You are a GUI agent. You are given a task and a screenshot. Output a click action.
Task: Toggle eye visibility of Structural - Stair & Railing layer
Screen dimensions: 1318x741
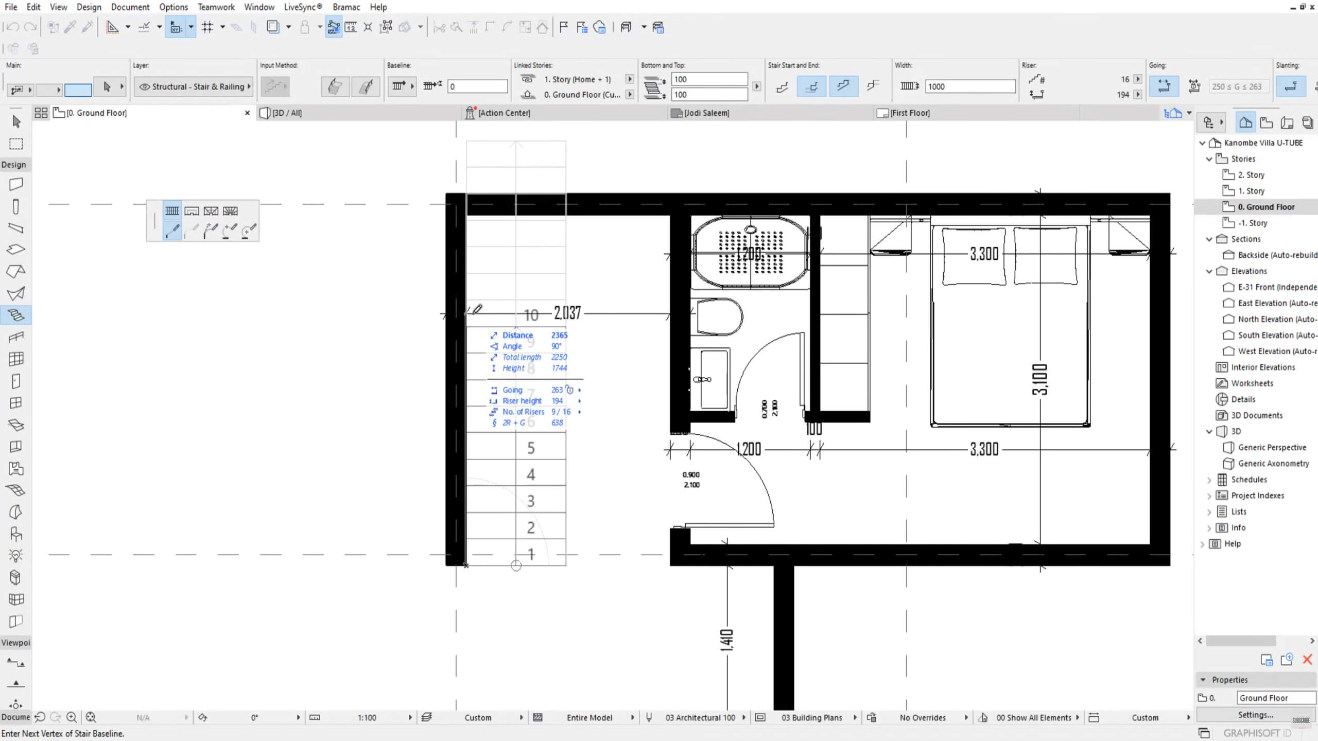[x=145, y=86]
